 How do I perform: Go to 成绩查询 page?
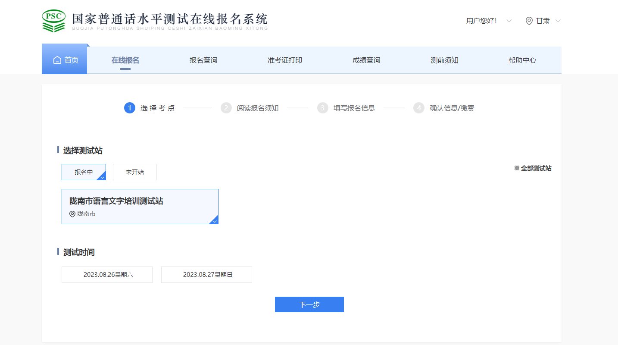point(366,60)
